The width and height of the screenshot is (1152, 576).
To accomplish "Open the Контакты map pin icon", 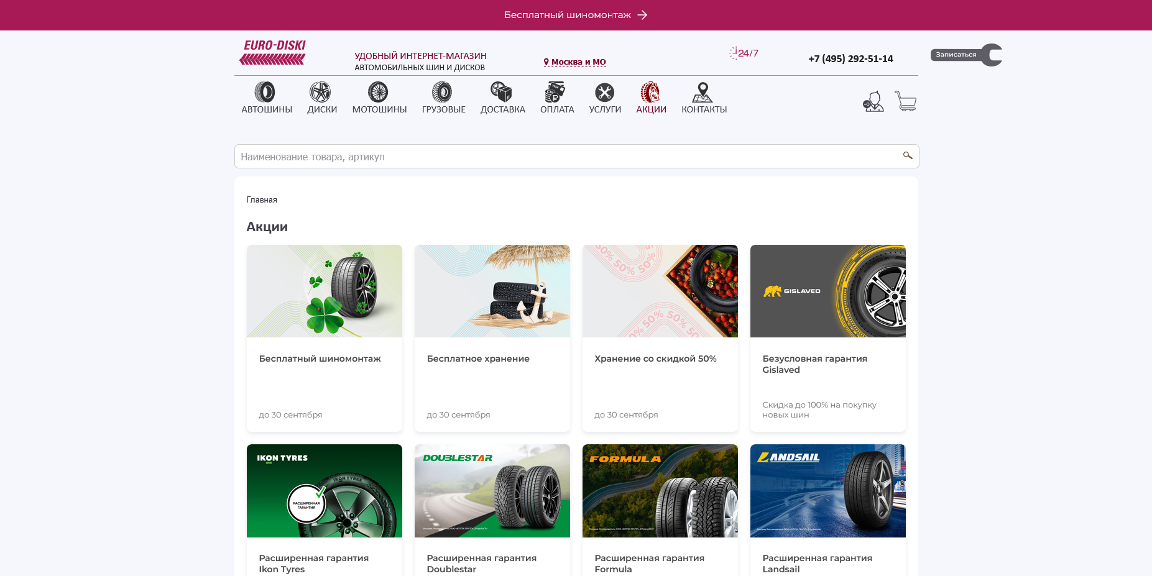I will pos(703,92).
